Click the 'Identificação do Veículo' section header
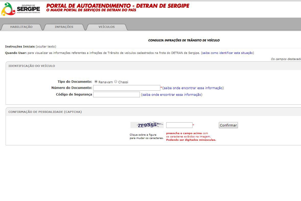The image size is (301, 201). click(x=32, y=66)
